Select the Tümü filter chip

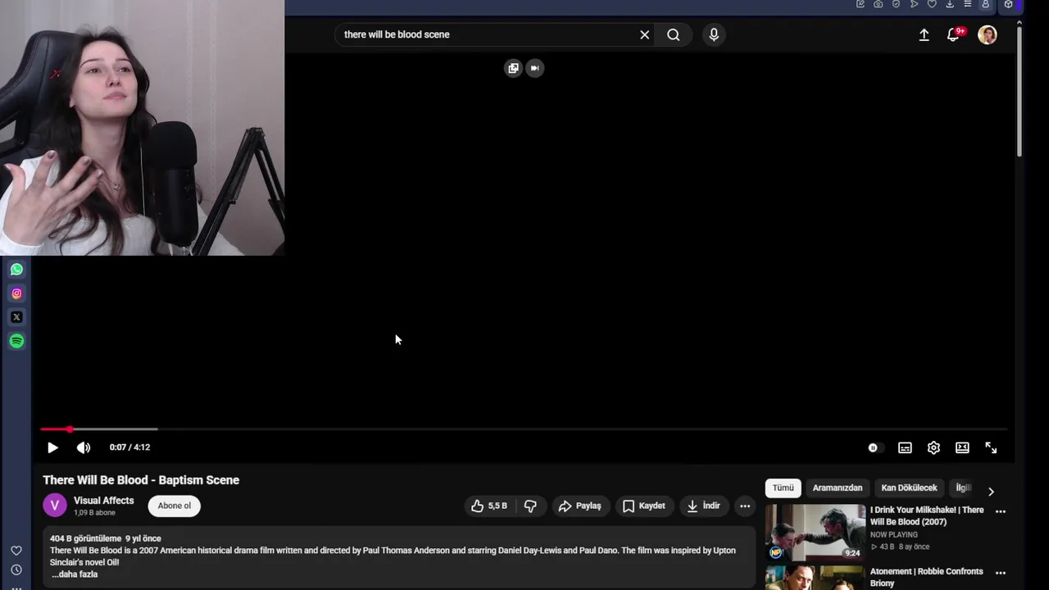783,488
